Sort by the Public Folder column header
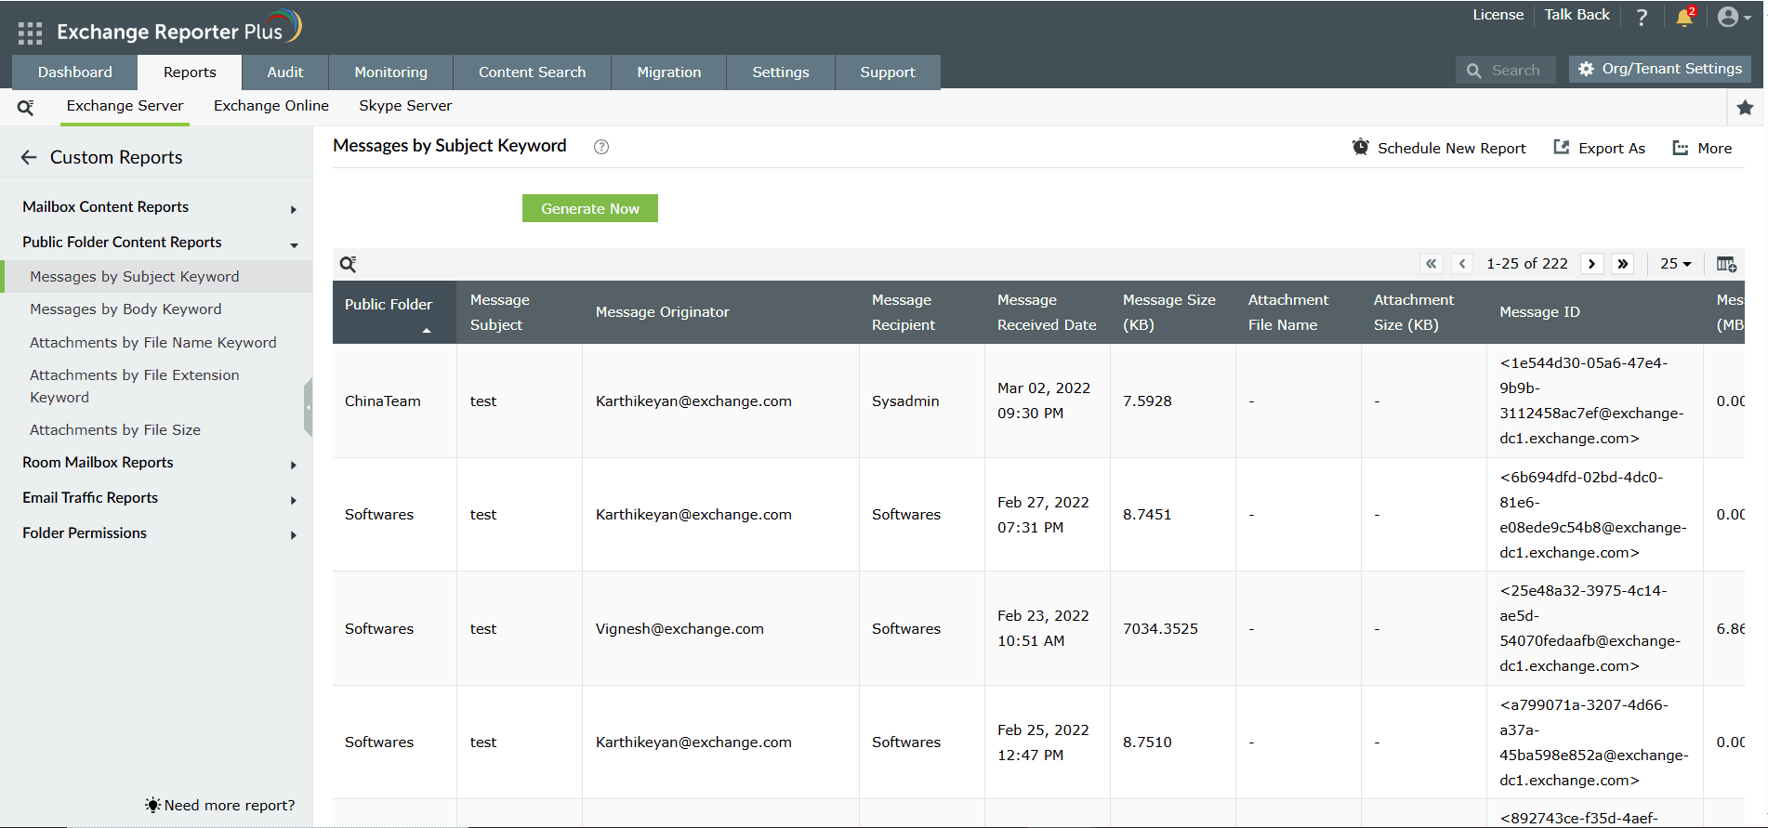This screenshot has width=1768, height=828. point(394,312)
